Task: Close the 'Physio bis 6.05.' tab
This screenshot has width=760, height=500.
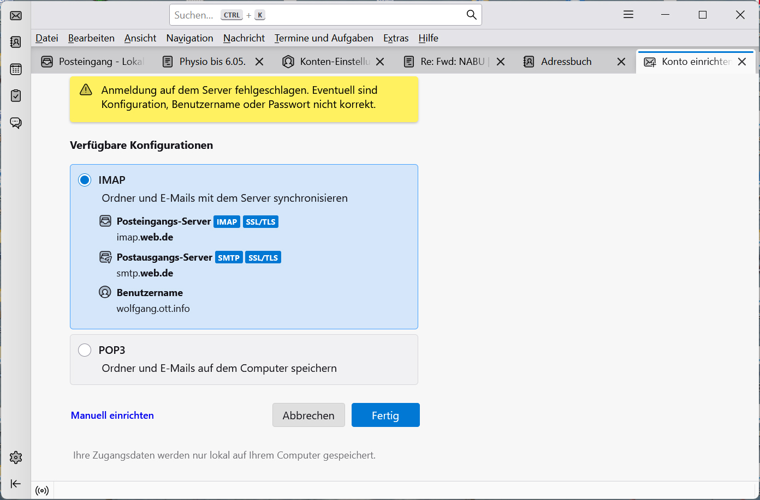Action: tap(259, 62)
